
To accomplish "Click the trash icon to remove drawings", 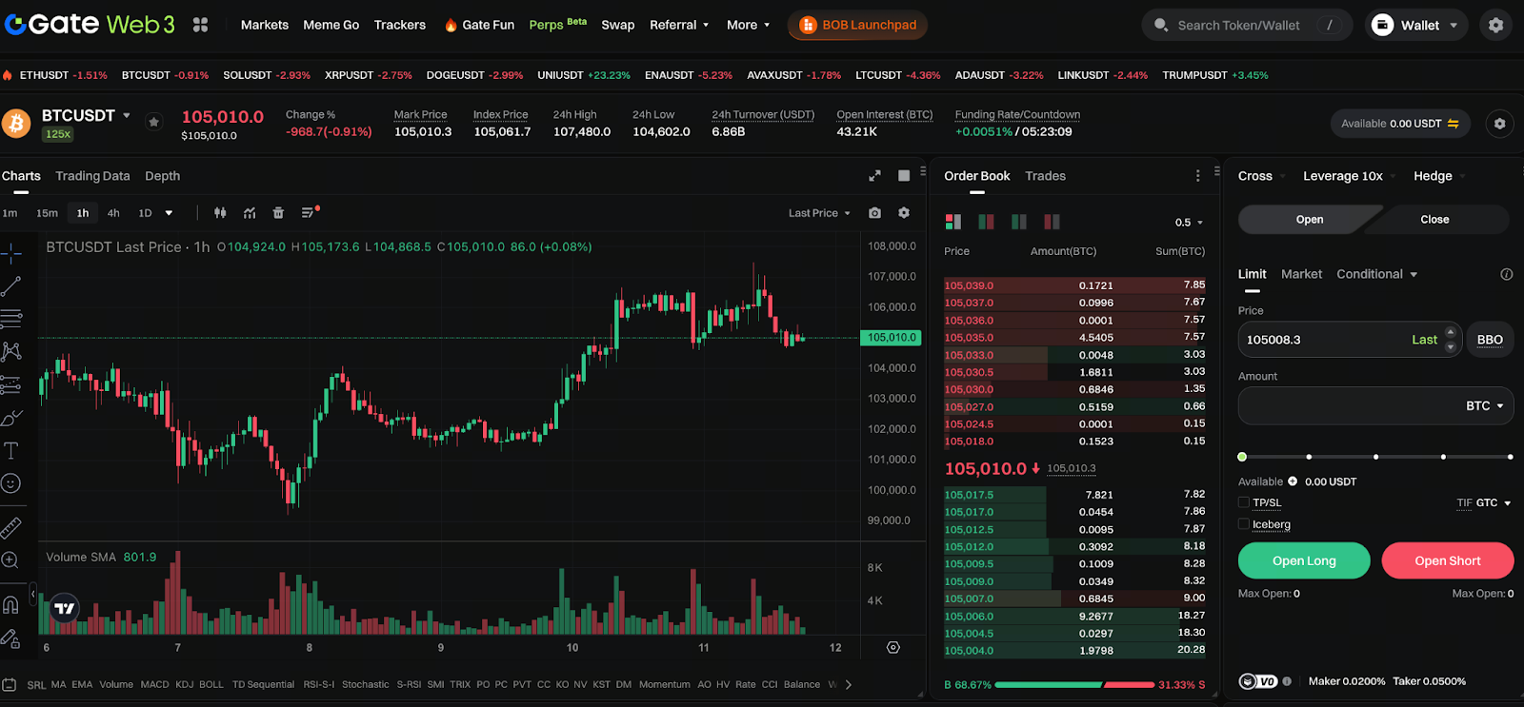I will [278, 213].
